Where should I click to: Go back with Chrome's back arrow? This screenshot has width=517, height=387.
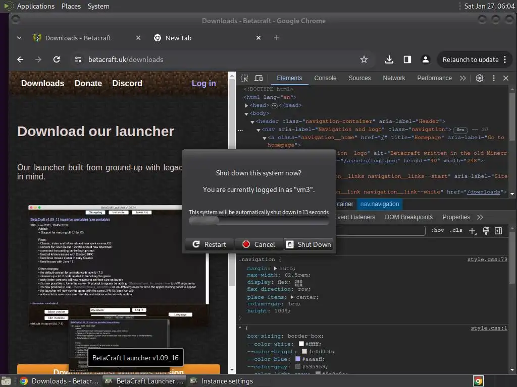(20, 59)
